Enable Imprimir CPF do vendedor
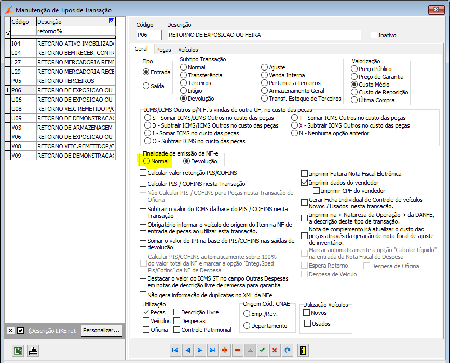Screen dimensions: 450x363 tap(317, 191)
